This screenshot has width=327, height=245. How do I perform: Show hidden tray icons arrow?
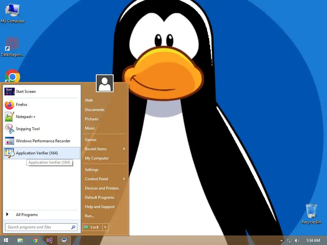(x=281, y=241)
